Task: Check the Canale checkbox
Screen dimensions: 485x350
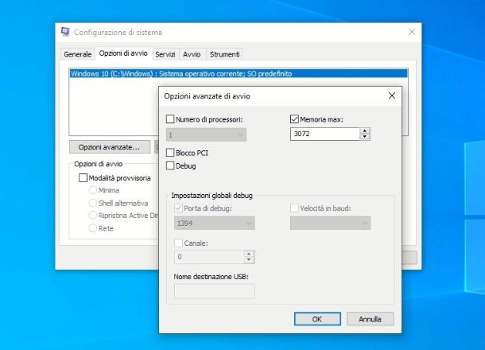Action: click(x=178, y=243)
